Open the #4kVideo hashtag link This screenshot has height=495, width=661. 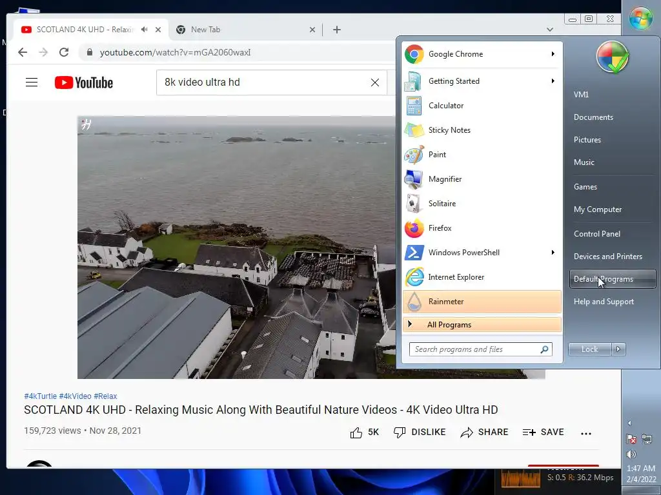[x=75, y=396]
